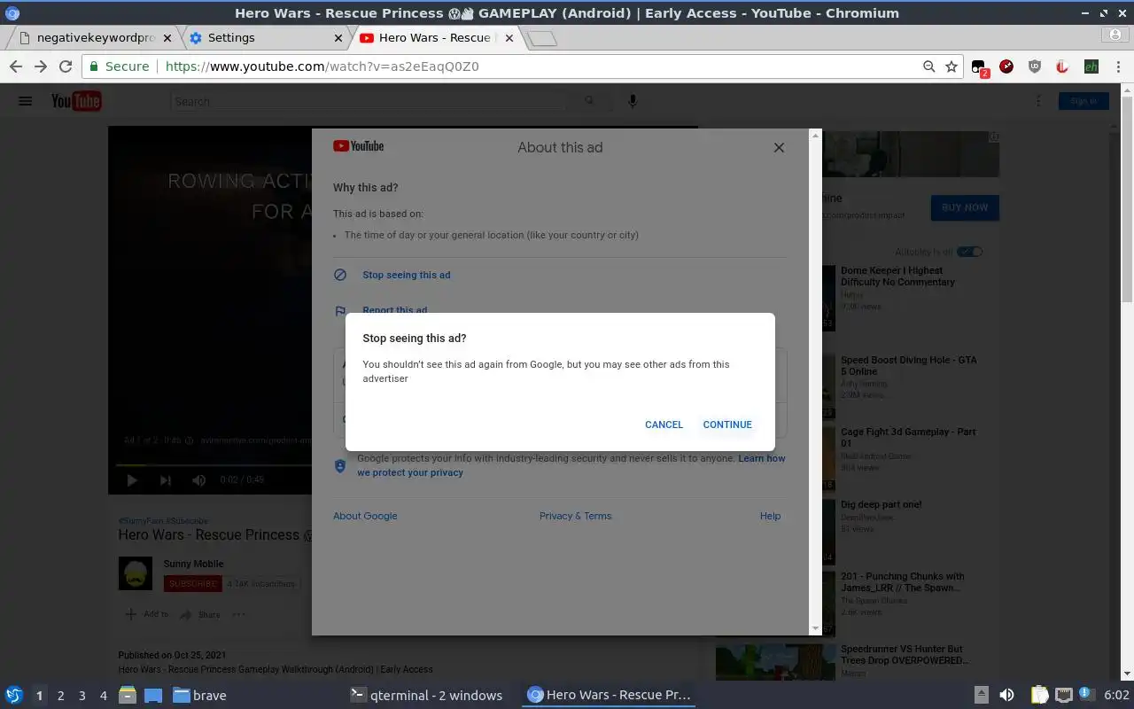Click the Report this ad flag icon
The image size is (1134, 709).
(340, 311)
